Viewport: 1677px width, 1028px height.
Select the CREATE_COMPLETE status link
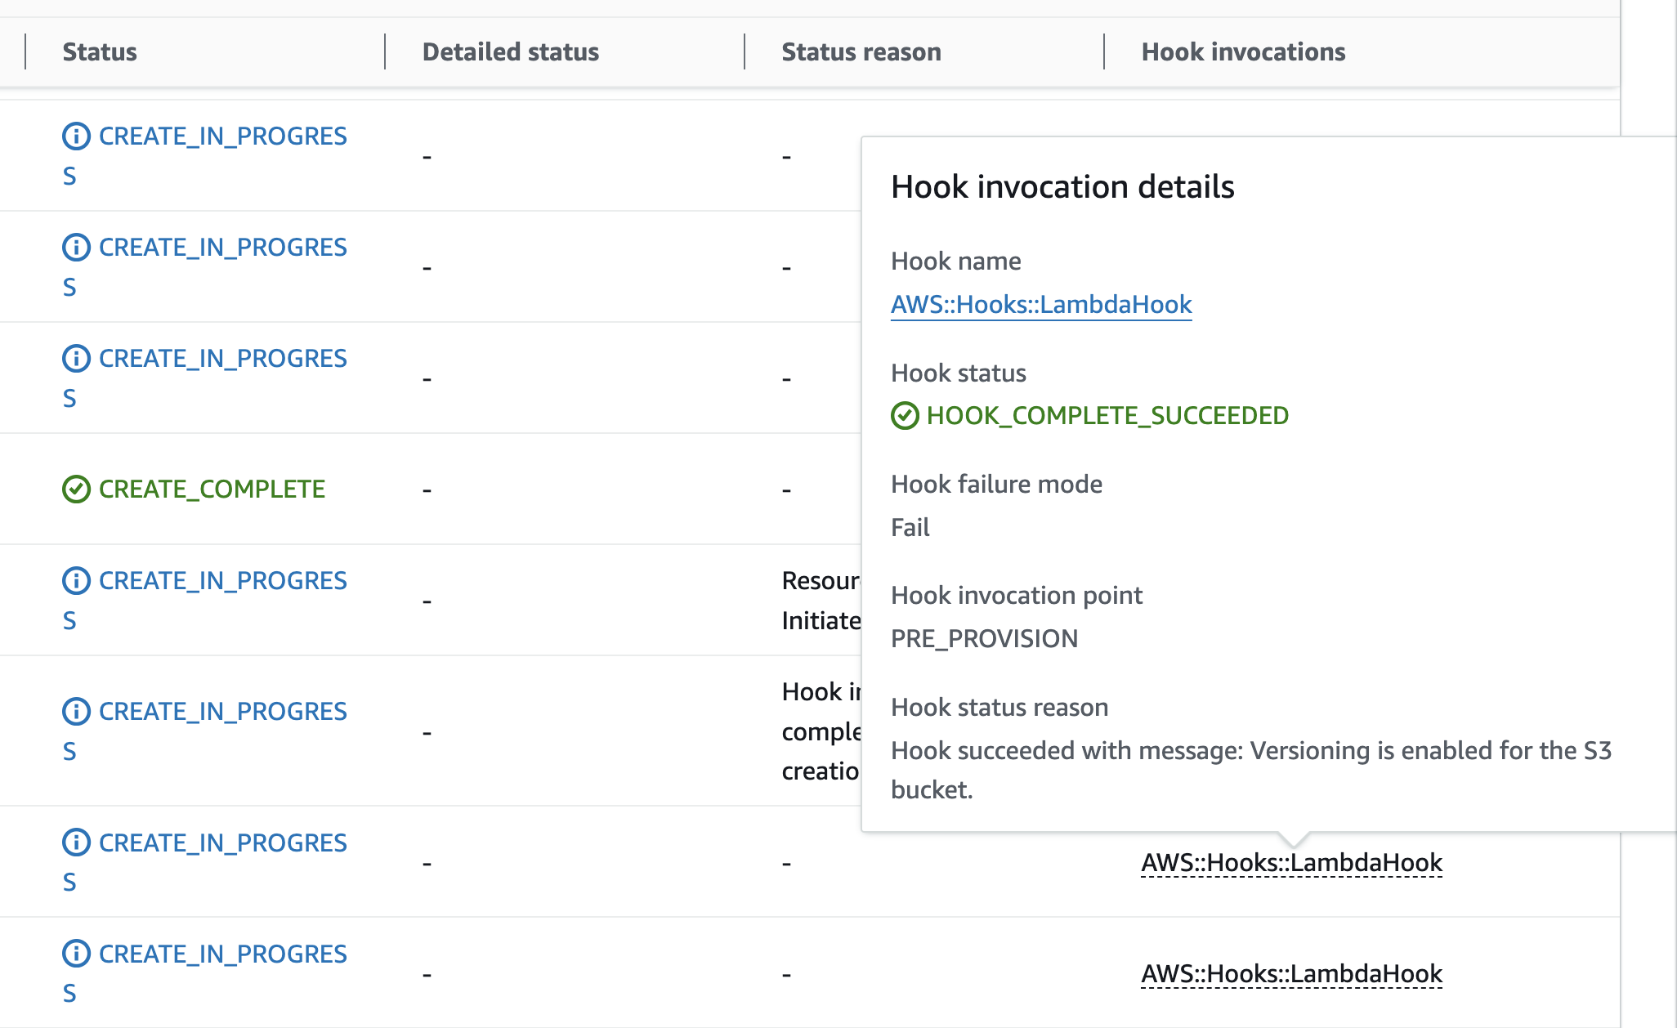(x=211, y=489)
